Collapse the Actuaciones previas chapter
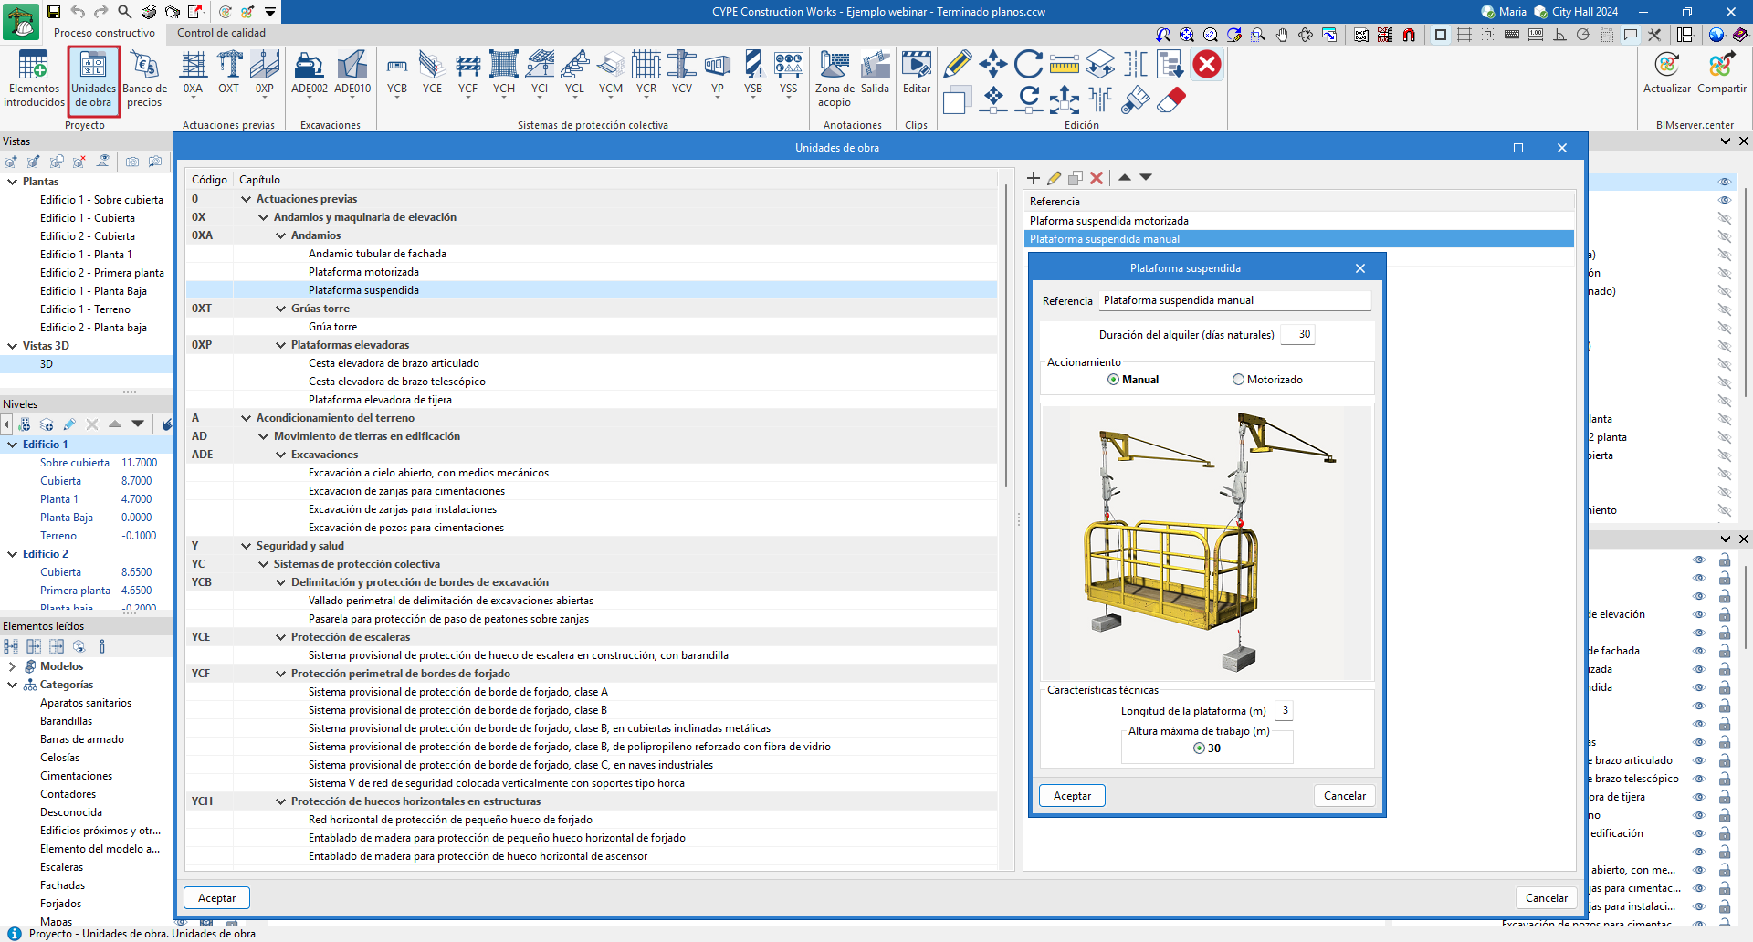Screen dimensions: 1753x942 [x=246, y=199]
